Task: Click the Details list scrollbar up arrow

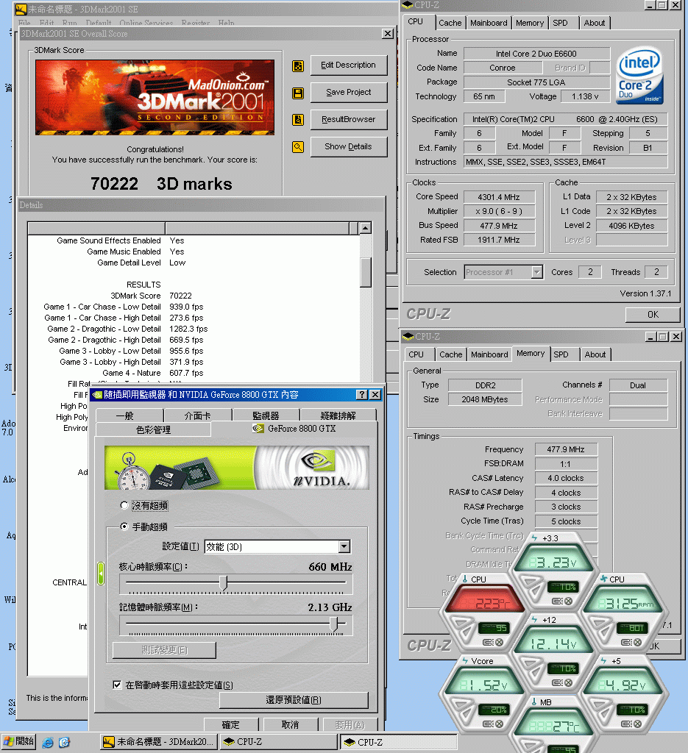Action: click(366, 228)
